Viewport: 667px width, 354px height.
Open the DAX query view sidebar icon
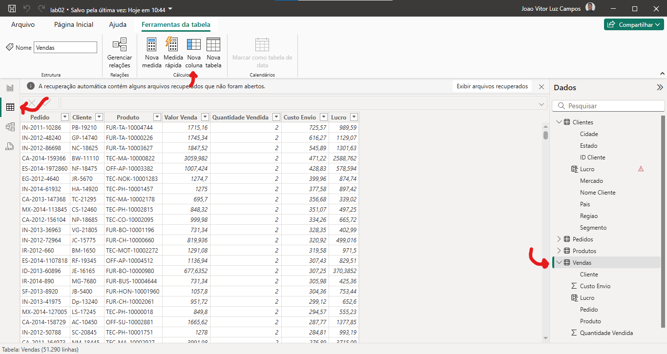coord(10,146)
